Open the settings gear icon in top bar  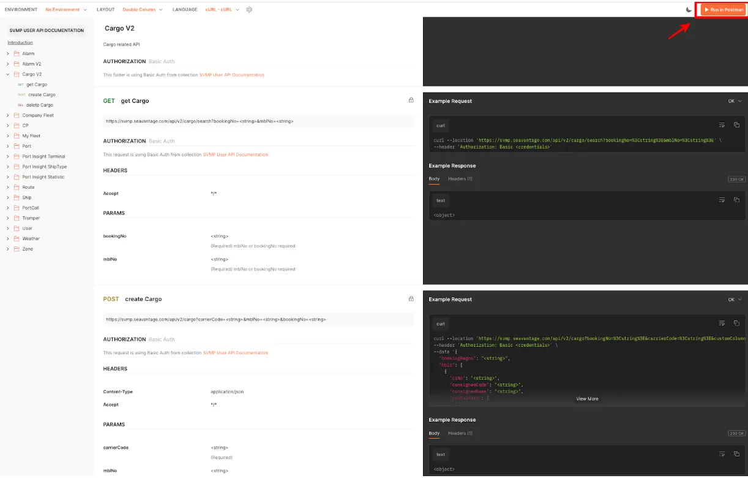pos(249,10)
